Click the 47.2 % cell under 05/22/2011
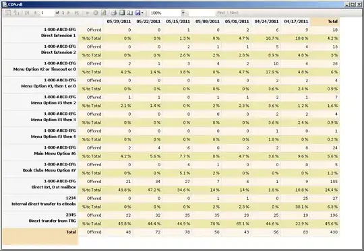This screenshot has width=364, height=251. (154, 190)
